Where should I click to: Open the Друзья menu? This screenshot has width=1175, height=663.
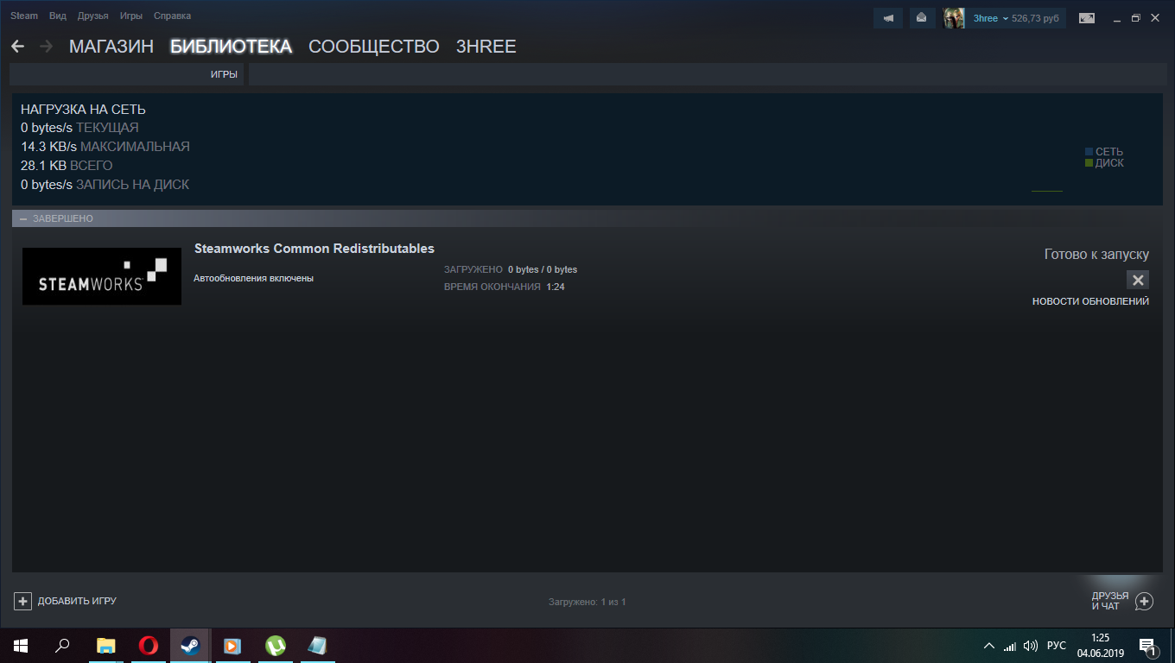(92, 16)
